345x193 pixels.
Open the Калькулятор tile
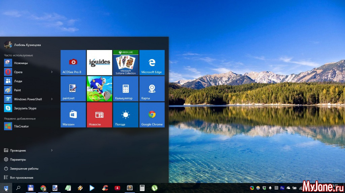point(126,89)
